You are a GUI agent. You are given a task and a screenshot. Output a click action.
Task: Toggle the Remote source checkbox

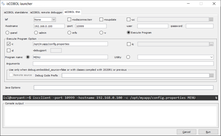click(11, 75)
